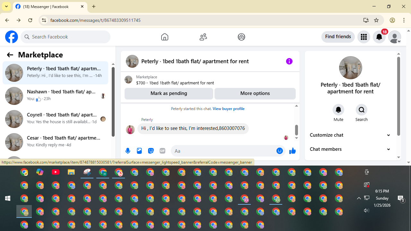Open the Chrome three-dot menu
This screenshot has width=411, height=231.
404,20
